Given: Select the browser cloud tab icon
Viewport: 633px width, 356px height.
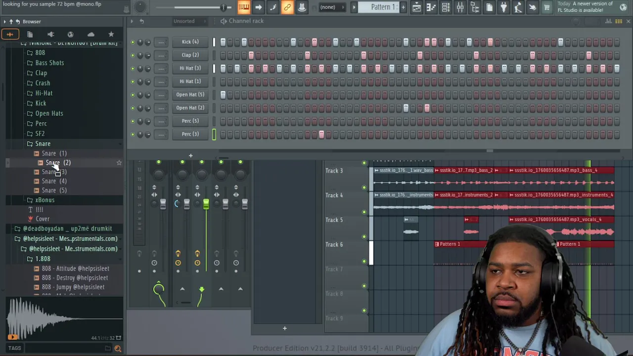Looking at the screenshot, I should [91, 34].
